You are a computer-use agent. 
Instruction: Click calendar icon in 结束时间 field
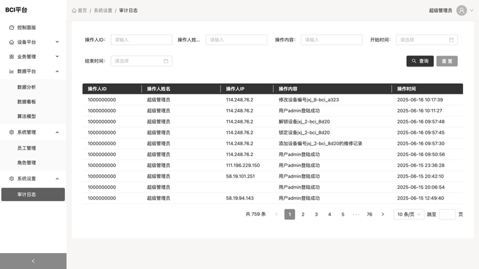pos(166,61)
